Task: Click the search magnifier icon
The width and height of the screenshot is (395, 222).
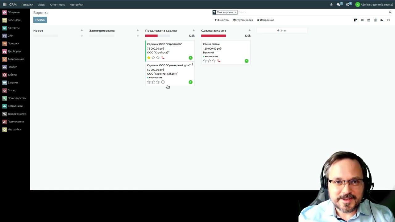Action: click(x=390, y=12)
